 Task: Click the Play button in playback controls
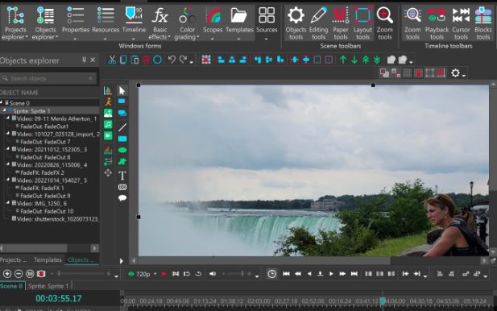tap(331, 274)
